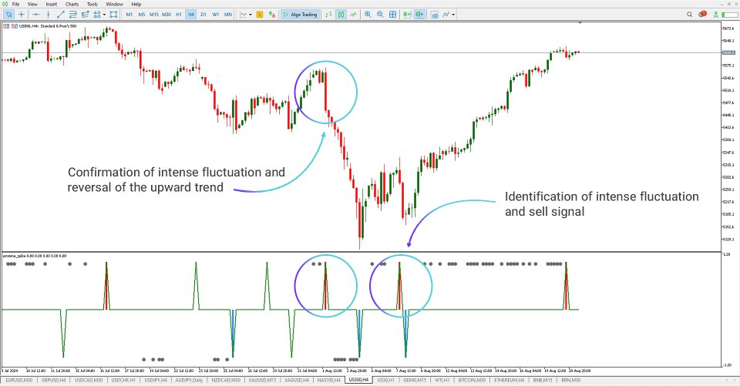Image resolution: width=740 pixels, height=386 pixels.
Task: Toggle chart auto scroll
Action: point(407,15)
